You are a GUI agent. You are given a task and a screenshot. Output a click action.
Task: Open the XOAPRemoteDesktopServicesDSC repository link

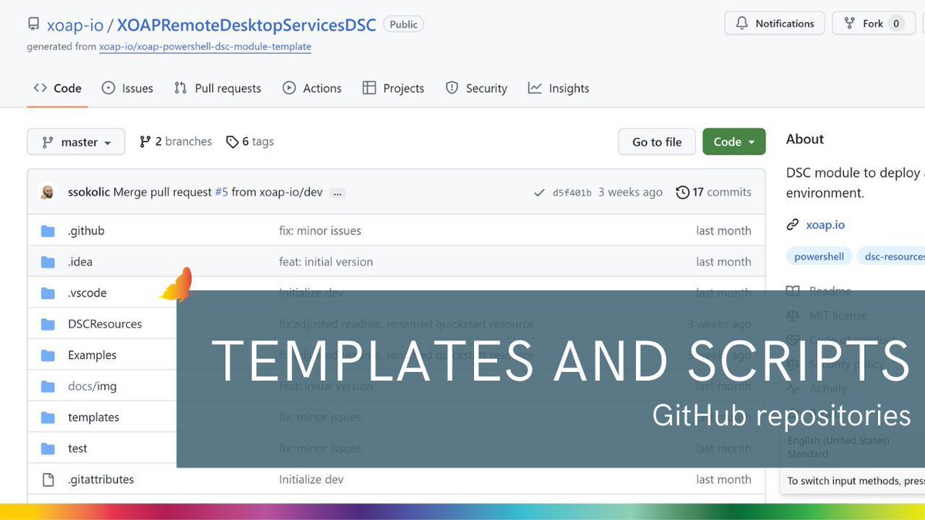tap(247, 25)
